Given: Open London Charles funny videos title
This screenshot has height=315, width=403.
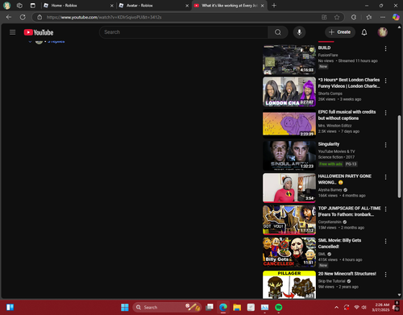Looking at the screenshot, I should tap(349, 83).
